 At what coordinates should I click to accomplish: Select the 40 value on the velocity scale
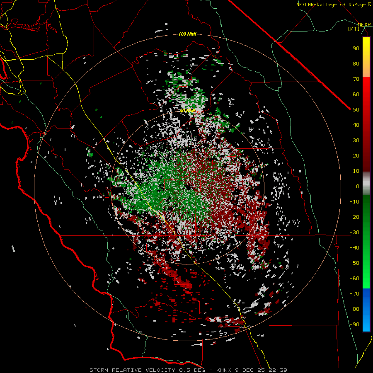click(356, 125)
